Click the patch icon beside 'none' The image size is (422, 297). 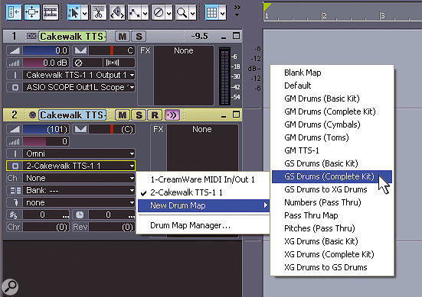[x=15, y=202]
